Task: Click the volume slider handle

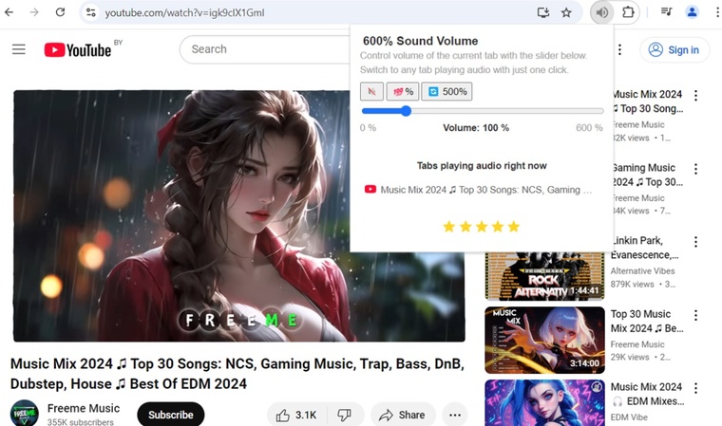Action: point(406,111)
